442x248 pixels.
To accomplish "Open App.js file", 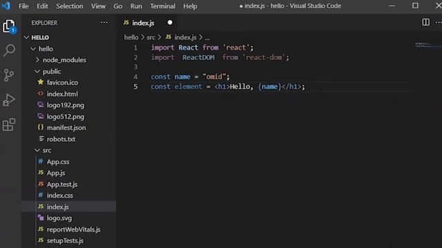I will tap(56, 173).
